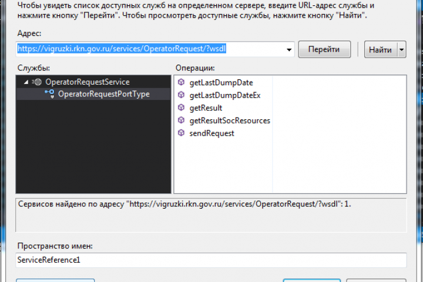The width and height of the screenshot is (423, 282).
Task: Click the Пространство имен field ServiceReference1
Action: point(211,260)
